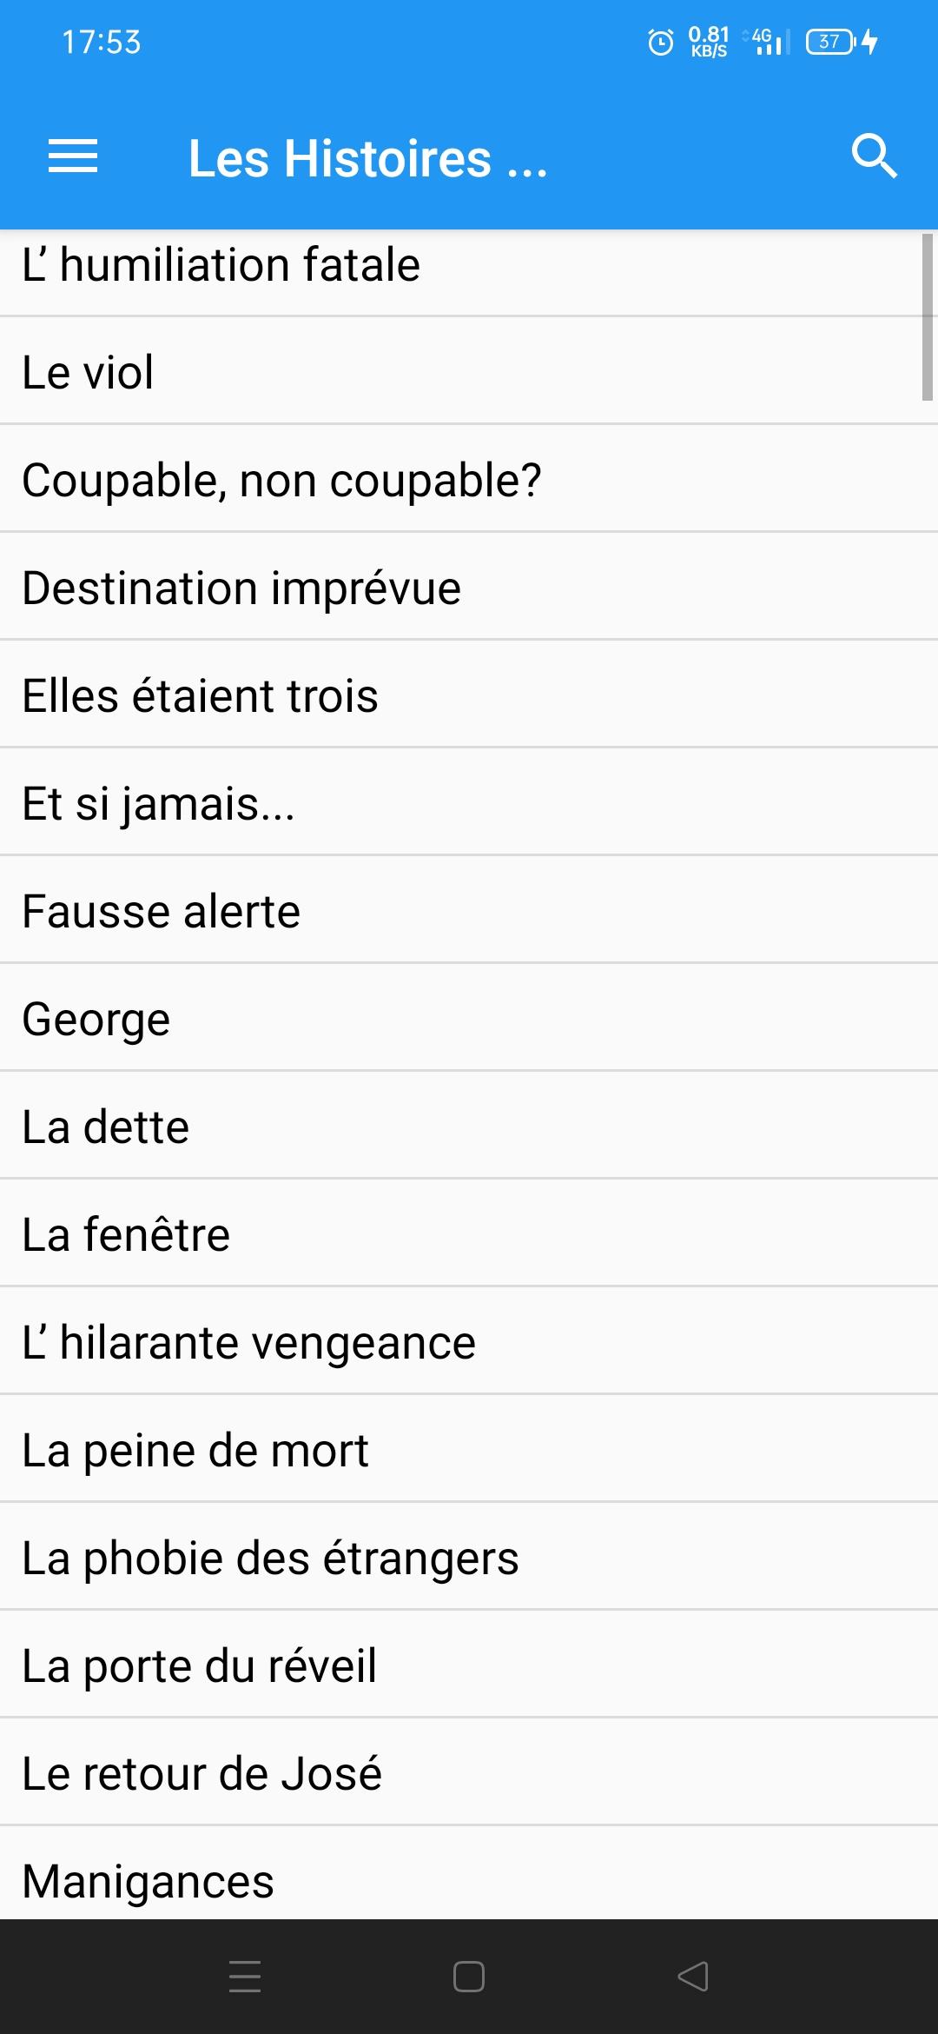
Task: Open recent apps from navigation bar
Action: pyautogui.click(x=245, y=1976)
